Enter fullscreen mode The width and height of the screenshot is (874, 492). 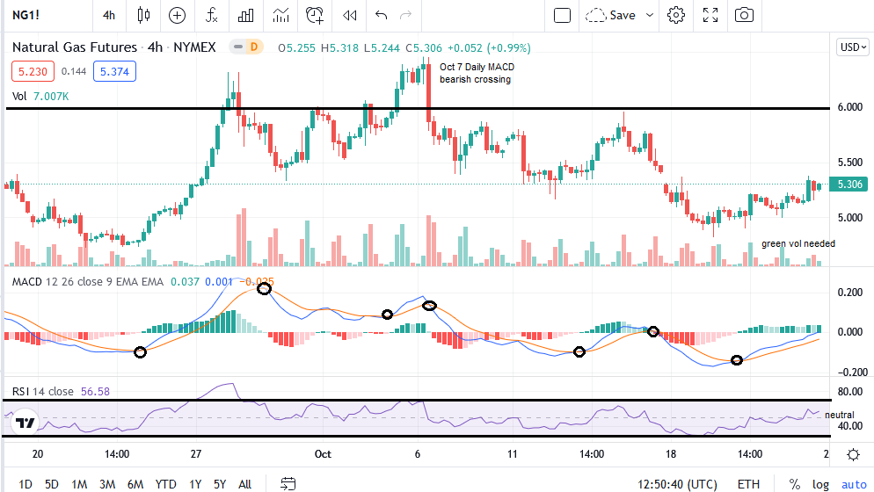click(710, 15)
